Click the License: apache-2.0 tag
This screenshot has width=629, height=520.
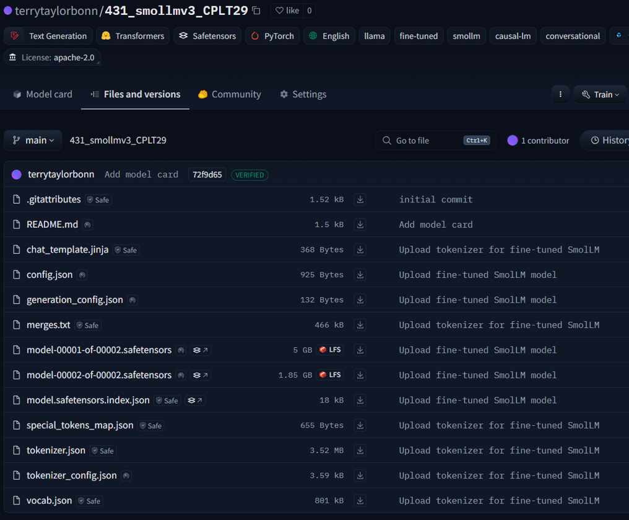click(x=52, y=58)
